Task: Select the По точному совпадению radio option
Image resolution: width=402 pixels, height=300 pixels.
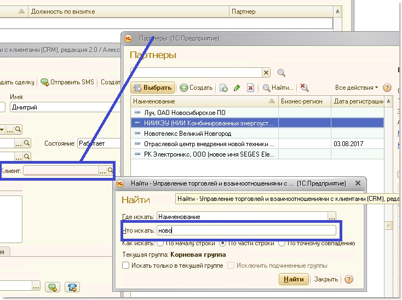Action: 282,243
